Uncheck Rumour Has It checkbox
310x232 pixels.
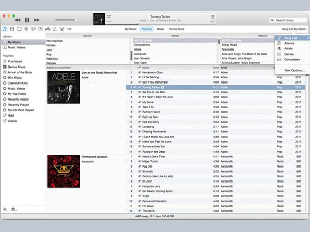139,112
